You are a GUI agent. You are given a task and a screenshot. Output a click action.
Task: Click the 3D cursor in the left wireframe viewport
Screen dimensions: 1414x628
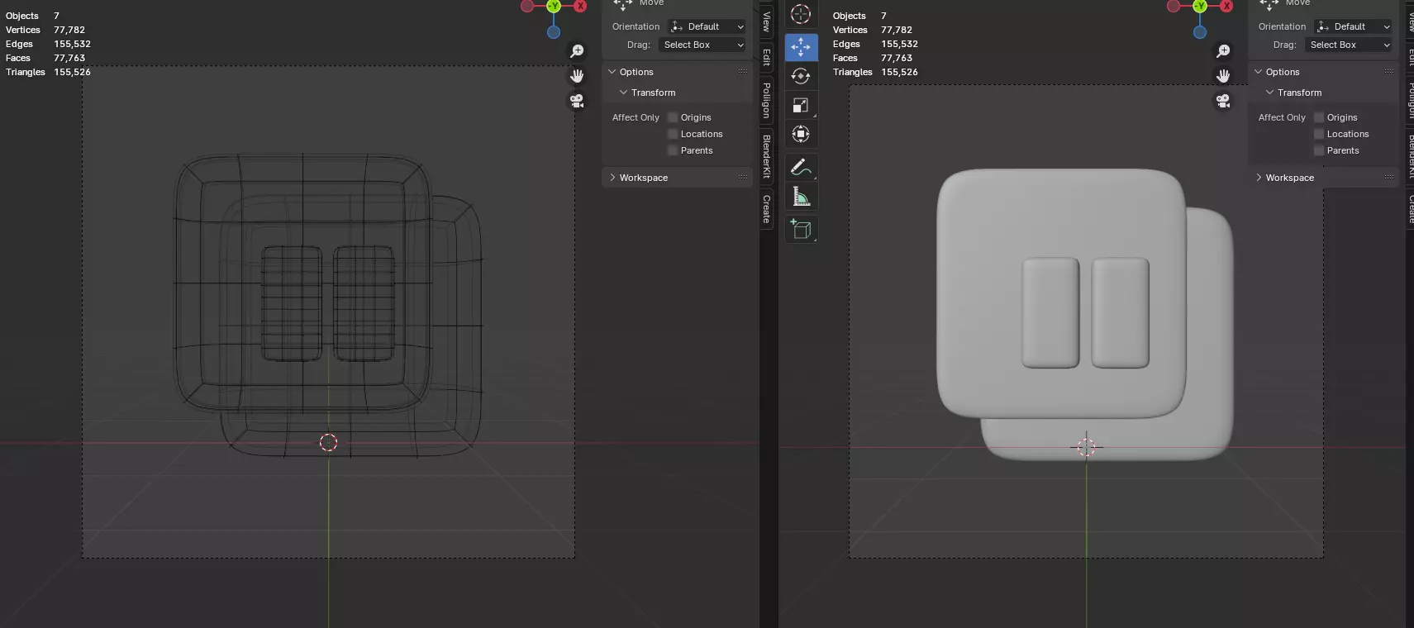(328, 443)
